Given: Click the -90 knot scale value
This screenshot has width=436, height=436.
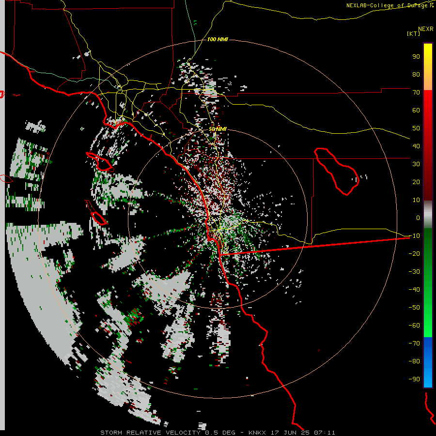Looking at the screenshot, I should tap(414, 379).
